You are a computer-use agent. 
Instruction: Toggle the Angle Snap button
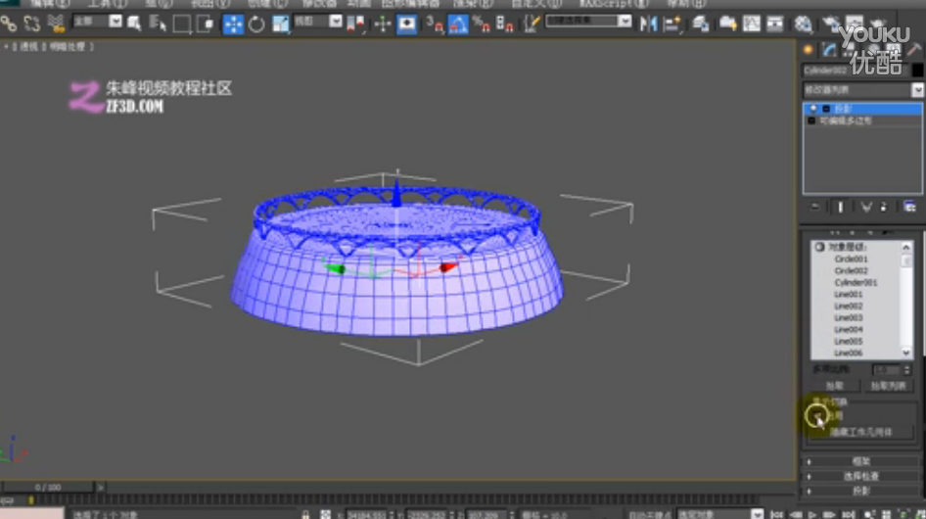pos(458,24)
